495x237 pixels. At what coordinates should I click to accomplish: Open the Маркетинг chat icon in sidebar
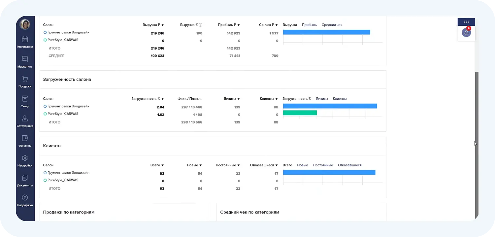pos(25,59)
